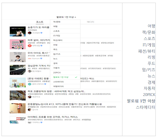Image resolution: width=163 pixels, height=140 pixels.
Task: Open the pink 하루 알바 post thumbnail
Action: tap(18, 44)
